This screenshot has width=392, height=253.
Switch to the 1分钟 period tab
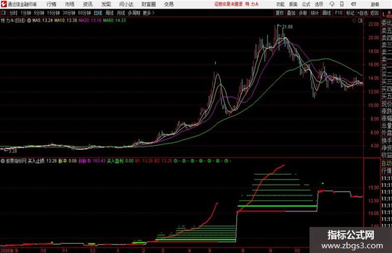click(x=26, y=13)
